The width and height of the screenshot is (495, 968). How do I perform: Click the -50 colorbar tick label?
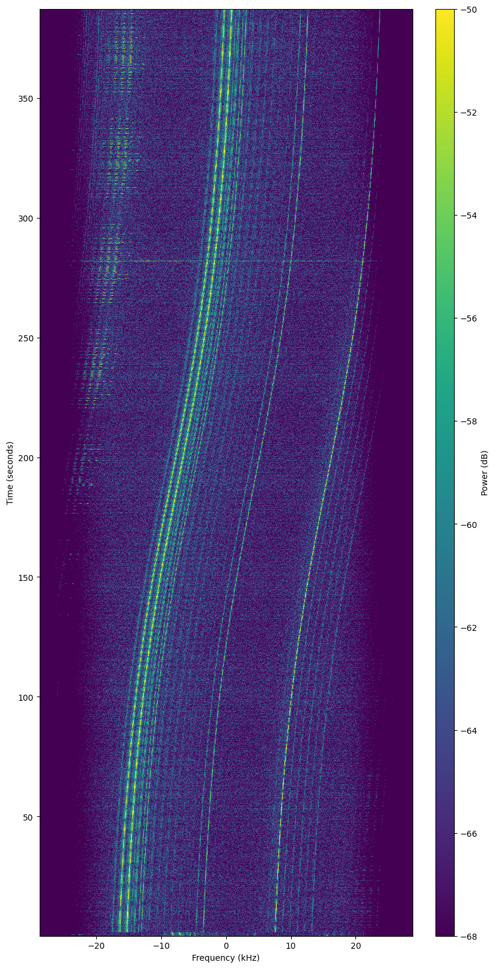point(469,9)
